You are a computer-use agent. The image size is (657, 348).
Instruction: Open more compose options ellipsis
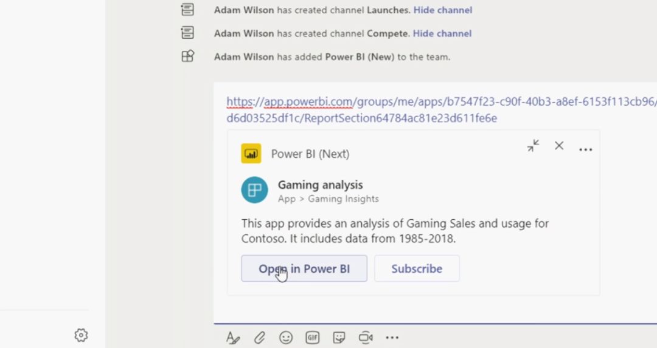pyautogui.click(x=392, y=338)
